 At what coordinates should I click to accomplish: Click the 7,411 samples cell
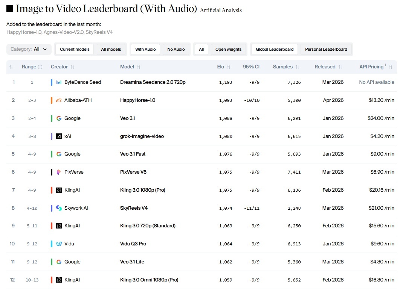pos(294,172)
